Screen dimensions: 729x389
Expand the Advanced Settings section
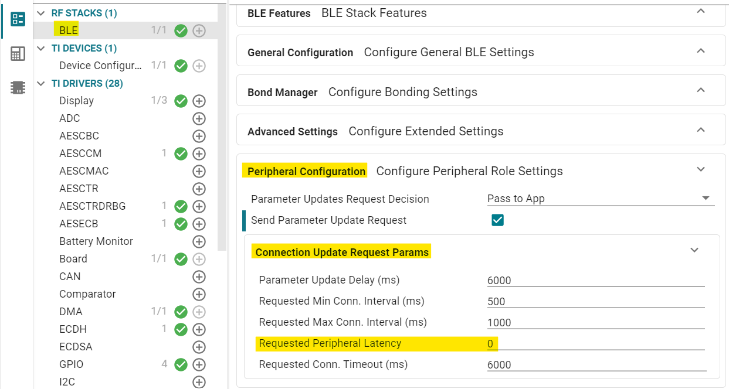[700, 130]
